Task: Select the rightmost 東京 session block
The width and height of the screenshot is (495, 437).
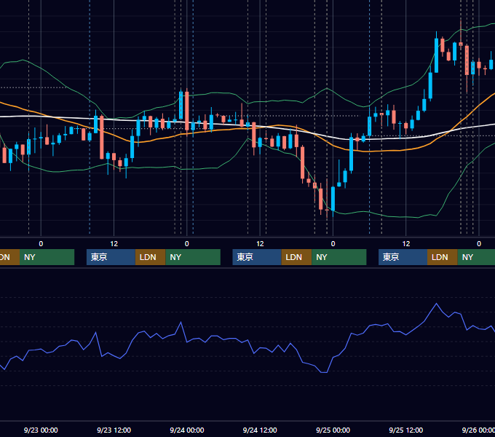Action: (403, 257)
